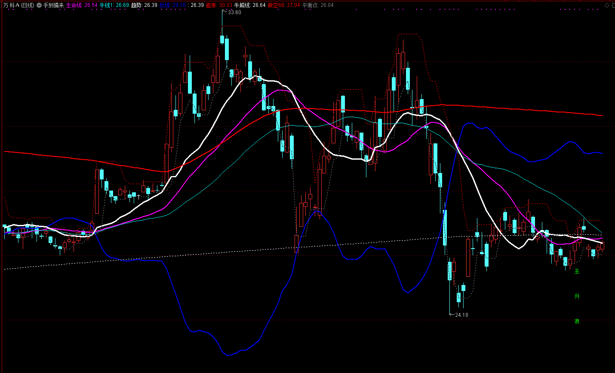Click the 趋势: 26.39 legend value
Image resolution: width=615 pixels, height=373 pixels.
(144, 5)
